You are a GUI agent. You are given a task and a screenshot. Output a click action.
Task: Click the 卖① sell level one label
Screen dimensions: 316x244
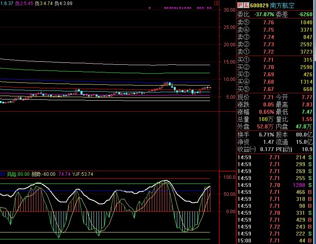tap(243, 52)
